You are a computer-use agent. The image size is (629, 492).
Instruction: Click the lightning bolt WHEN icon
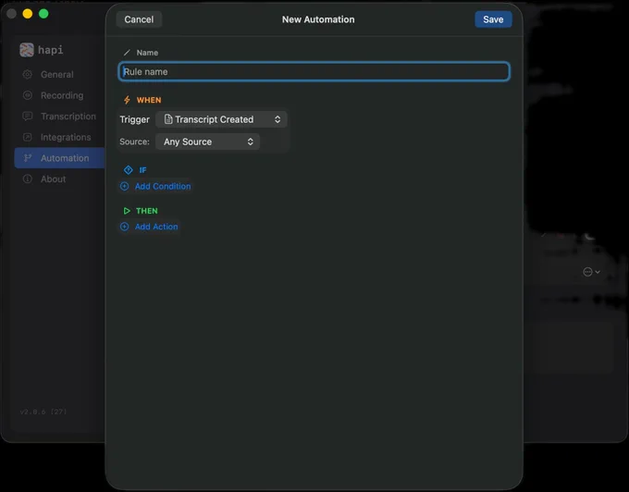[x=127, y=100]
